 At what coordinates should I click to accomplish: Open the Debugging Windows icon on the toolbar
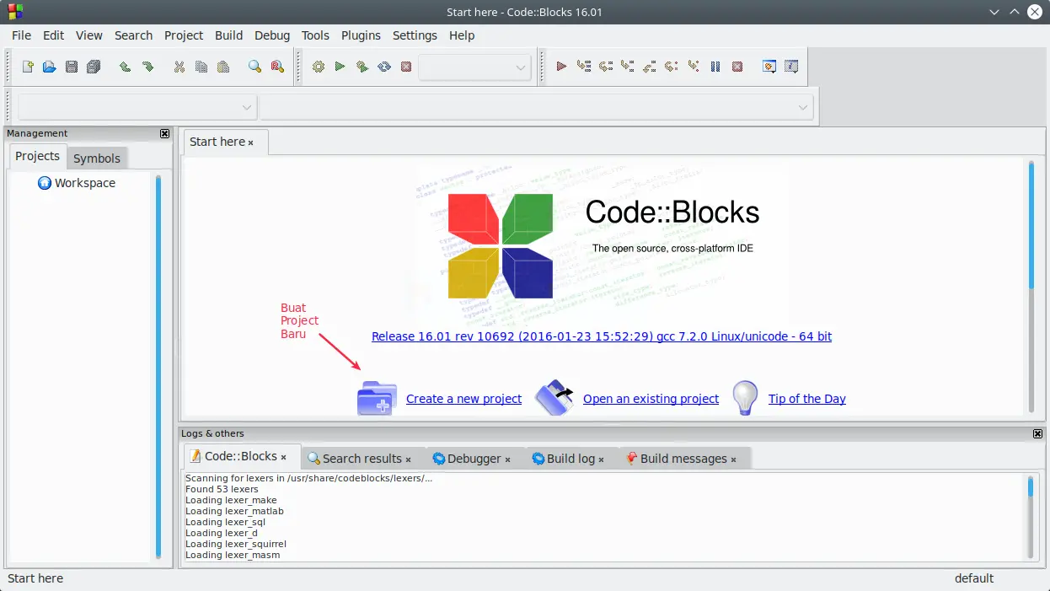point(769,66)
